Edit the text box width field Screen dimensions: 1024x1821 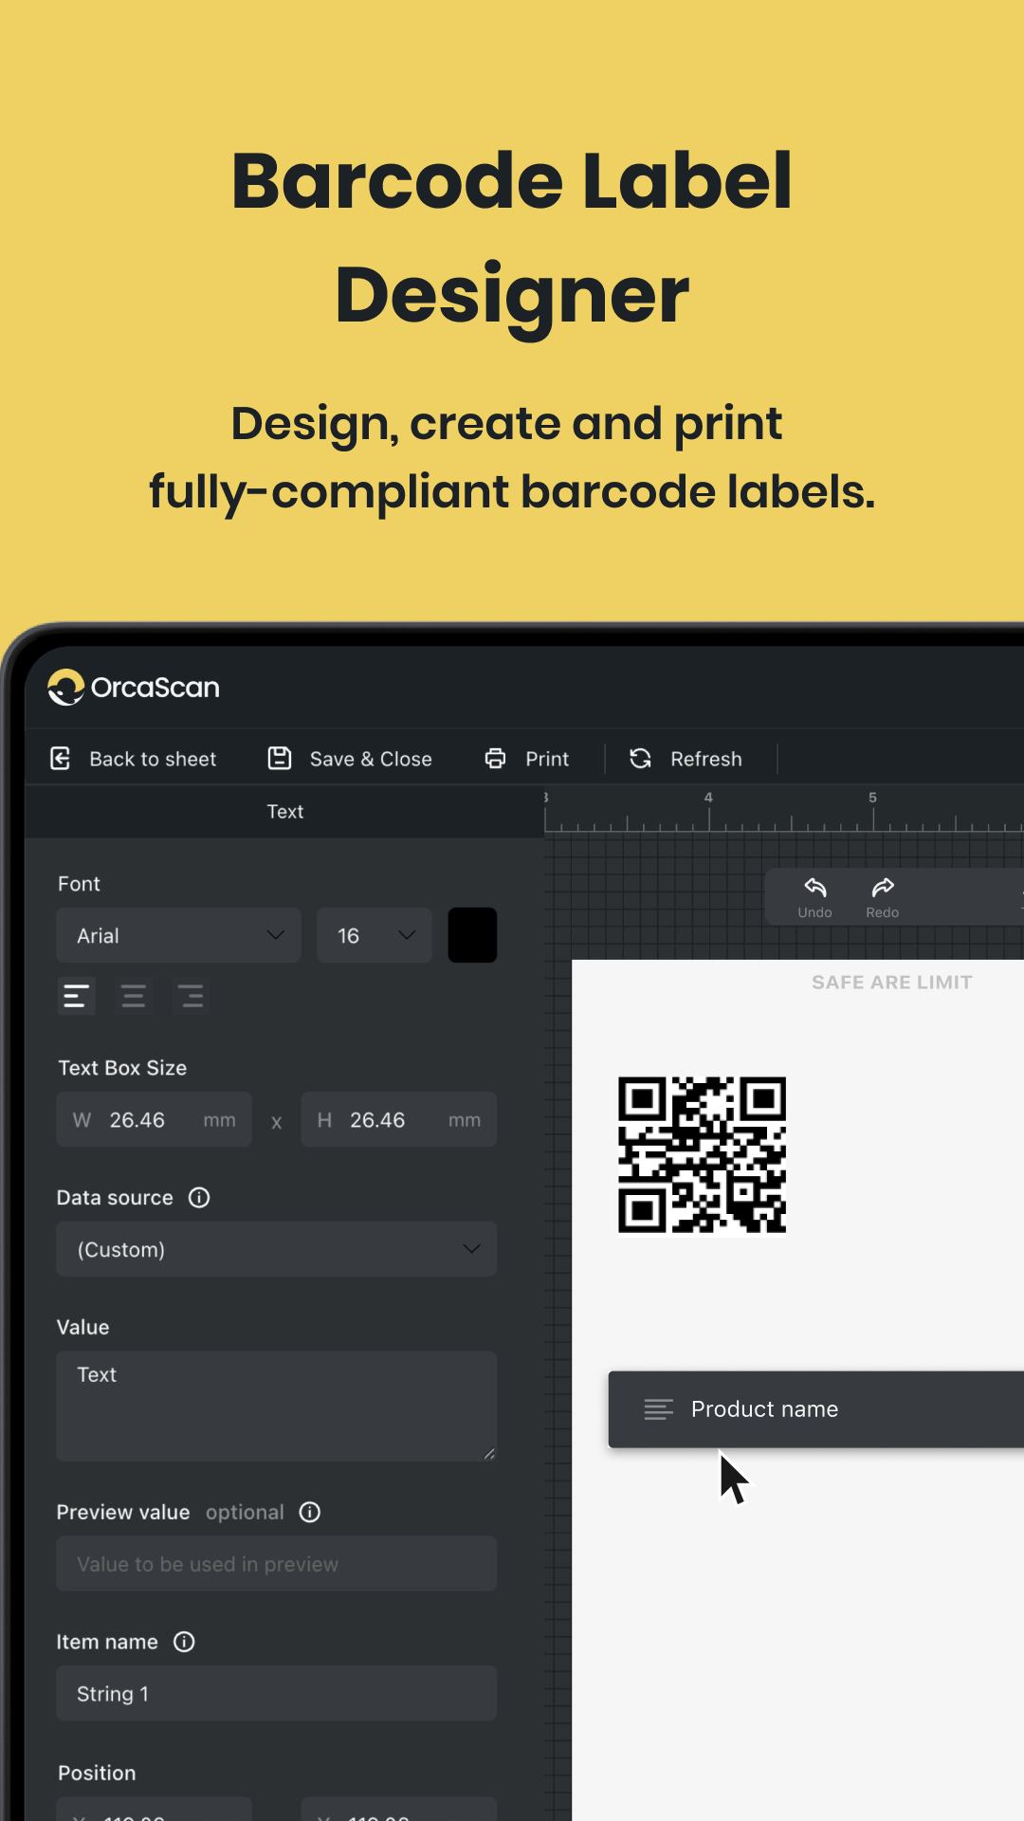point(155,1120)
